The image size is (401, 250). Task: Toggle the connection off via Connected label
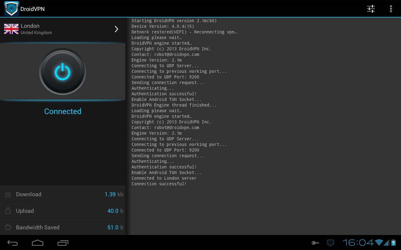[63, 111]
